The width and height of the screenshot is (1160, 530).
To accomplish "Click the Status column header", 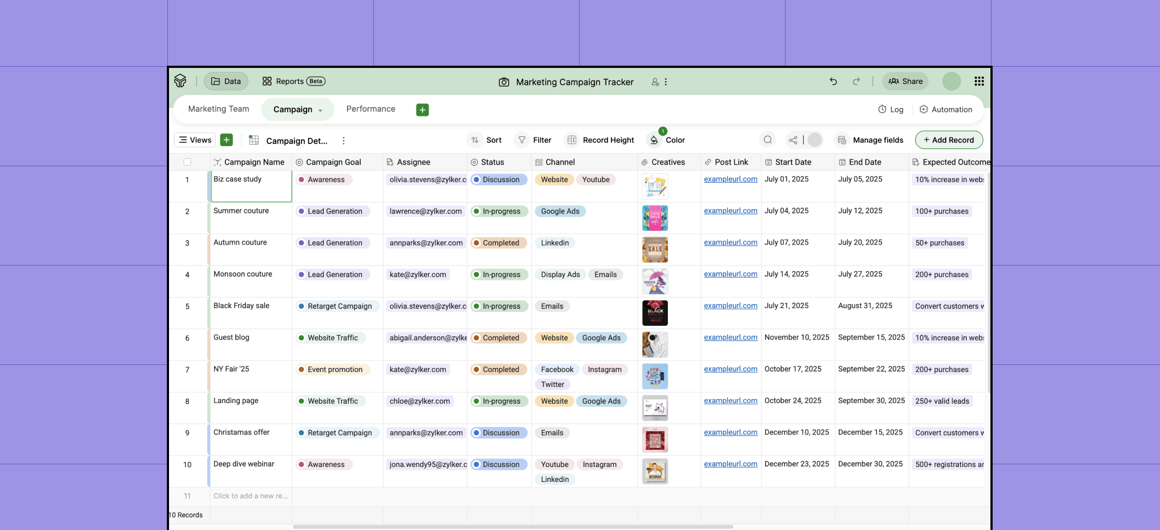I will (499, 162).
